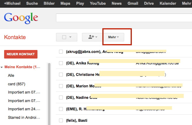The image size is (192, 125).
Task: Open the Mehr dropdown in contacts toolbar
Action: pyautogui.click(x=114, y=37)
